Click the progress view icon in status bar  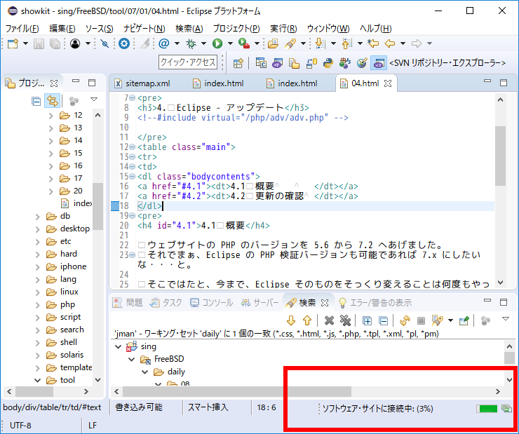click(506, 409)
